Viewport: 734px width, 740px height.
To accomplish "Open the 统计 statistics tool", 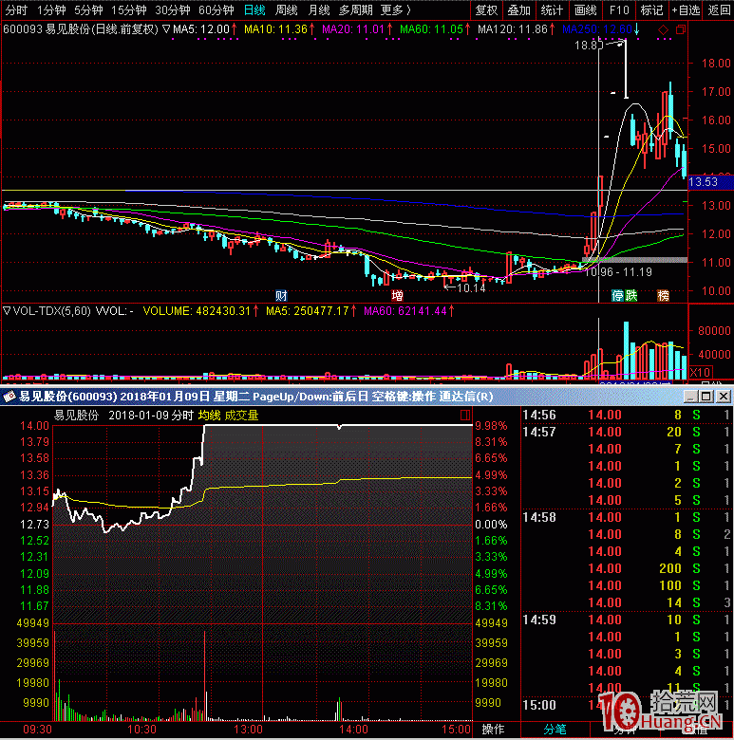I will click(552, 9).
